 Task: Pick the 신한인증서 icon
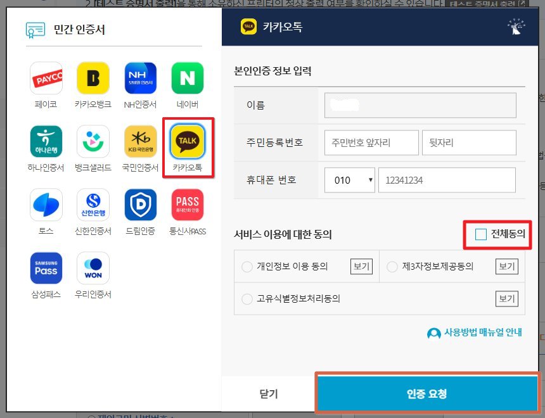(93, 205)
